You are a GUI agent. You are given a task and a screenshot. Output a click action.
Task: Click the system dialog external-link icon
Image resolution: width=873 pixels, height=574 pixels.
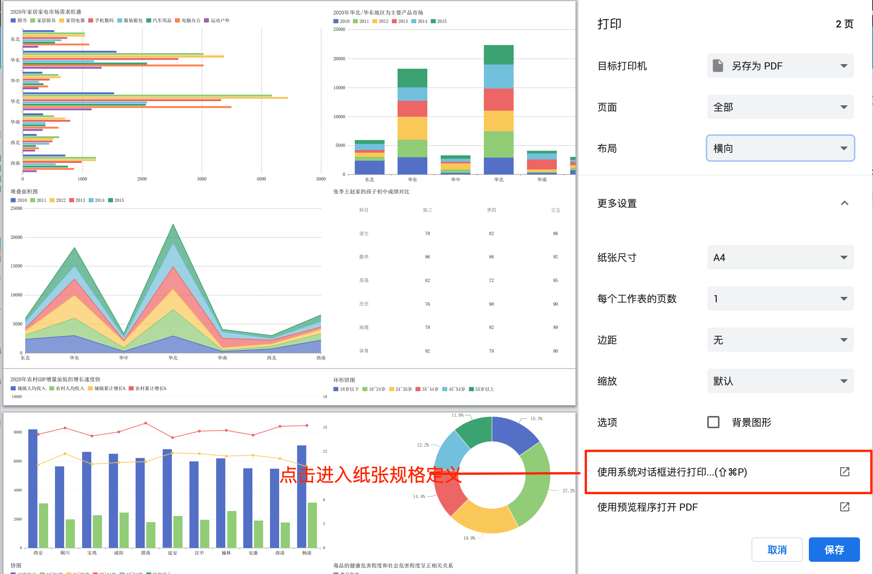844,472
